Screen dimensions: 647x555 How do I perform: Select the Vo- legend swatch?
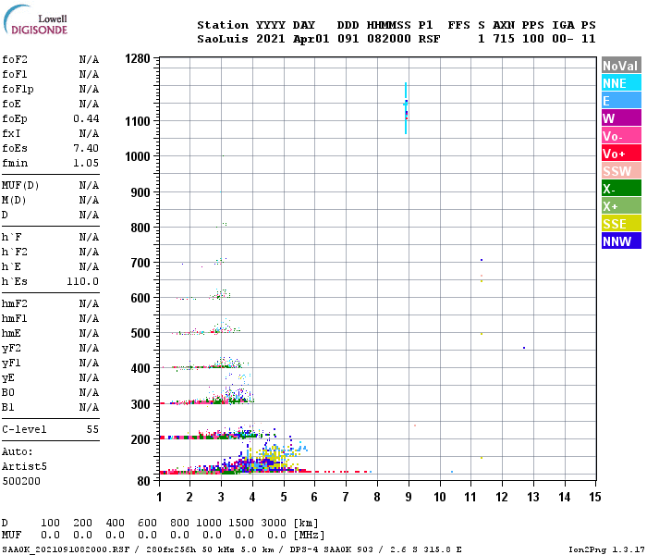pos(621,136)
